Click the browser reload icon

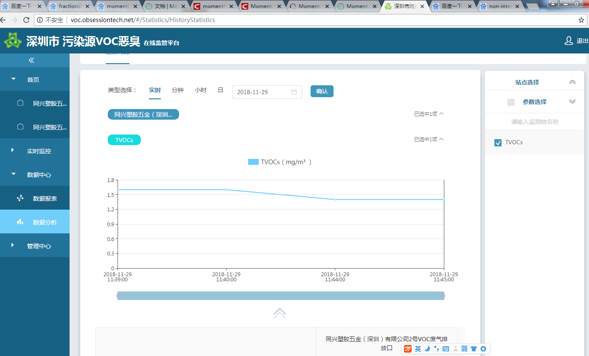click(26, 20)
